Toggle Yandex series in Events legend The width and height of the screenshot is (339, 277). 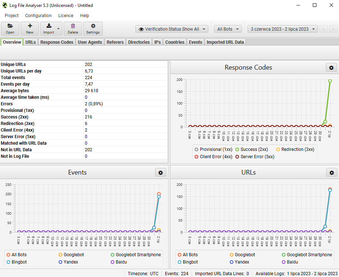tap(68, 262)
